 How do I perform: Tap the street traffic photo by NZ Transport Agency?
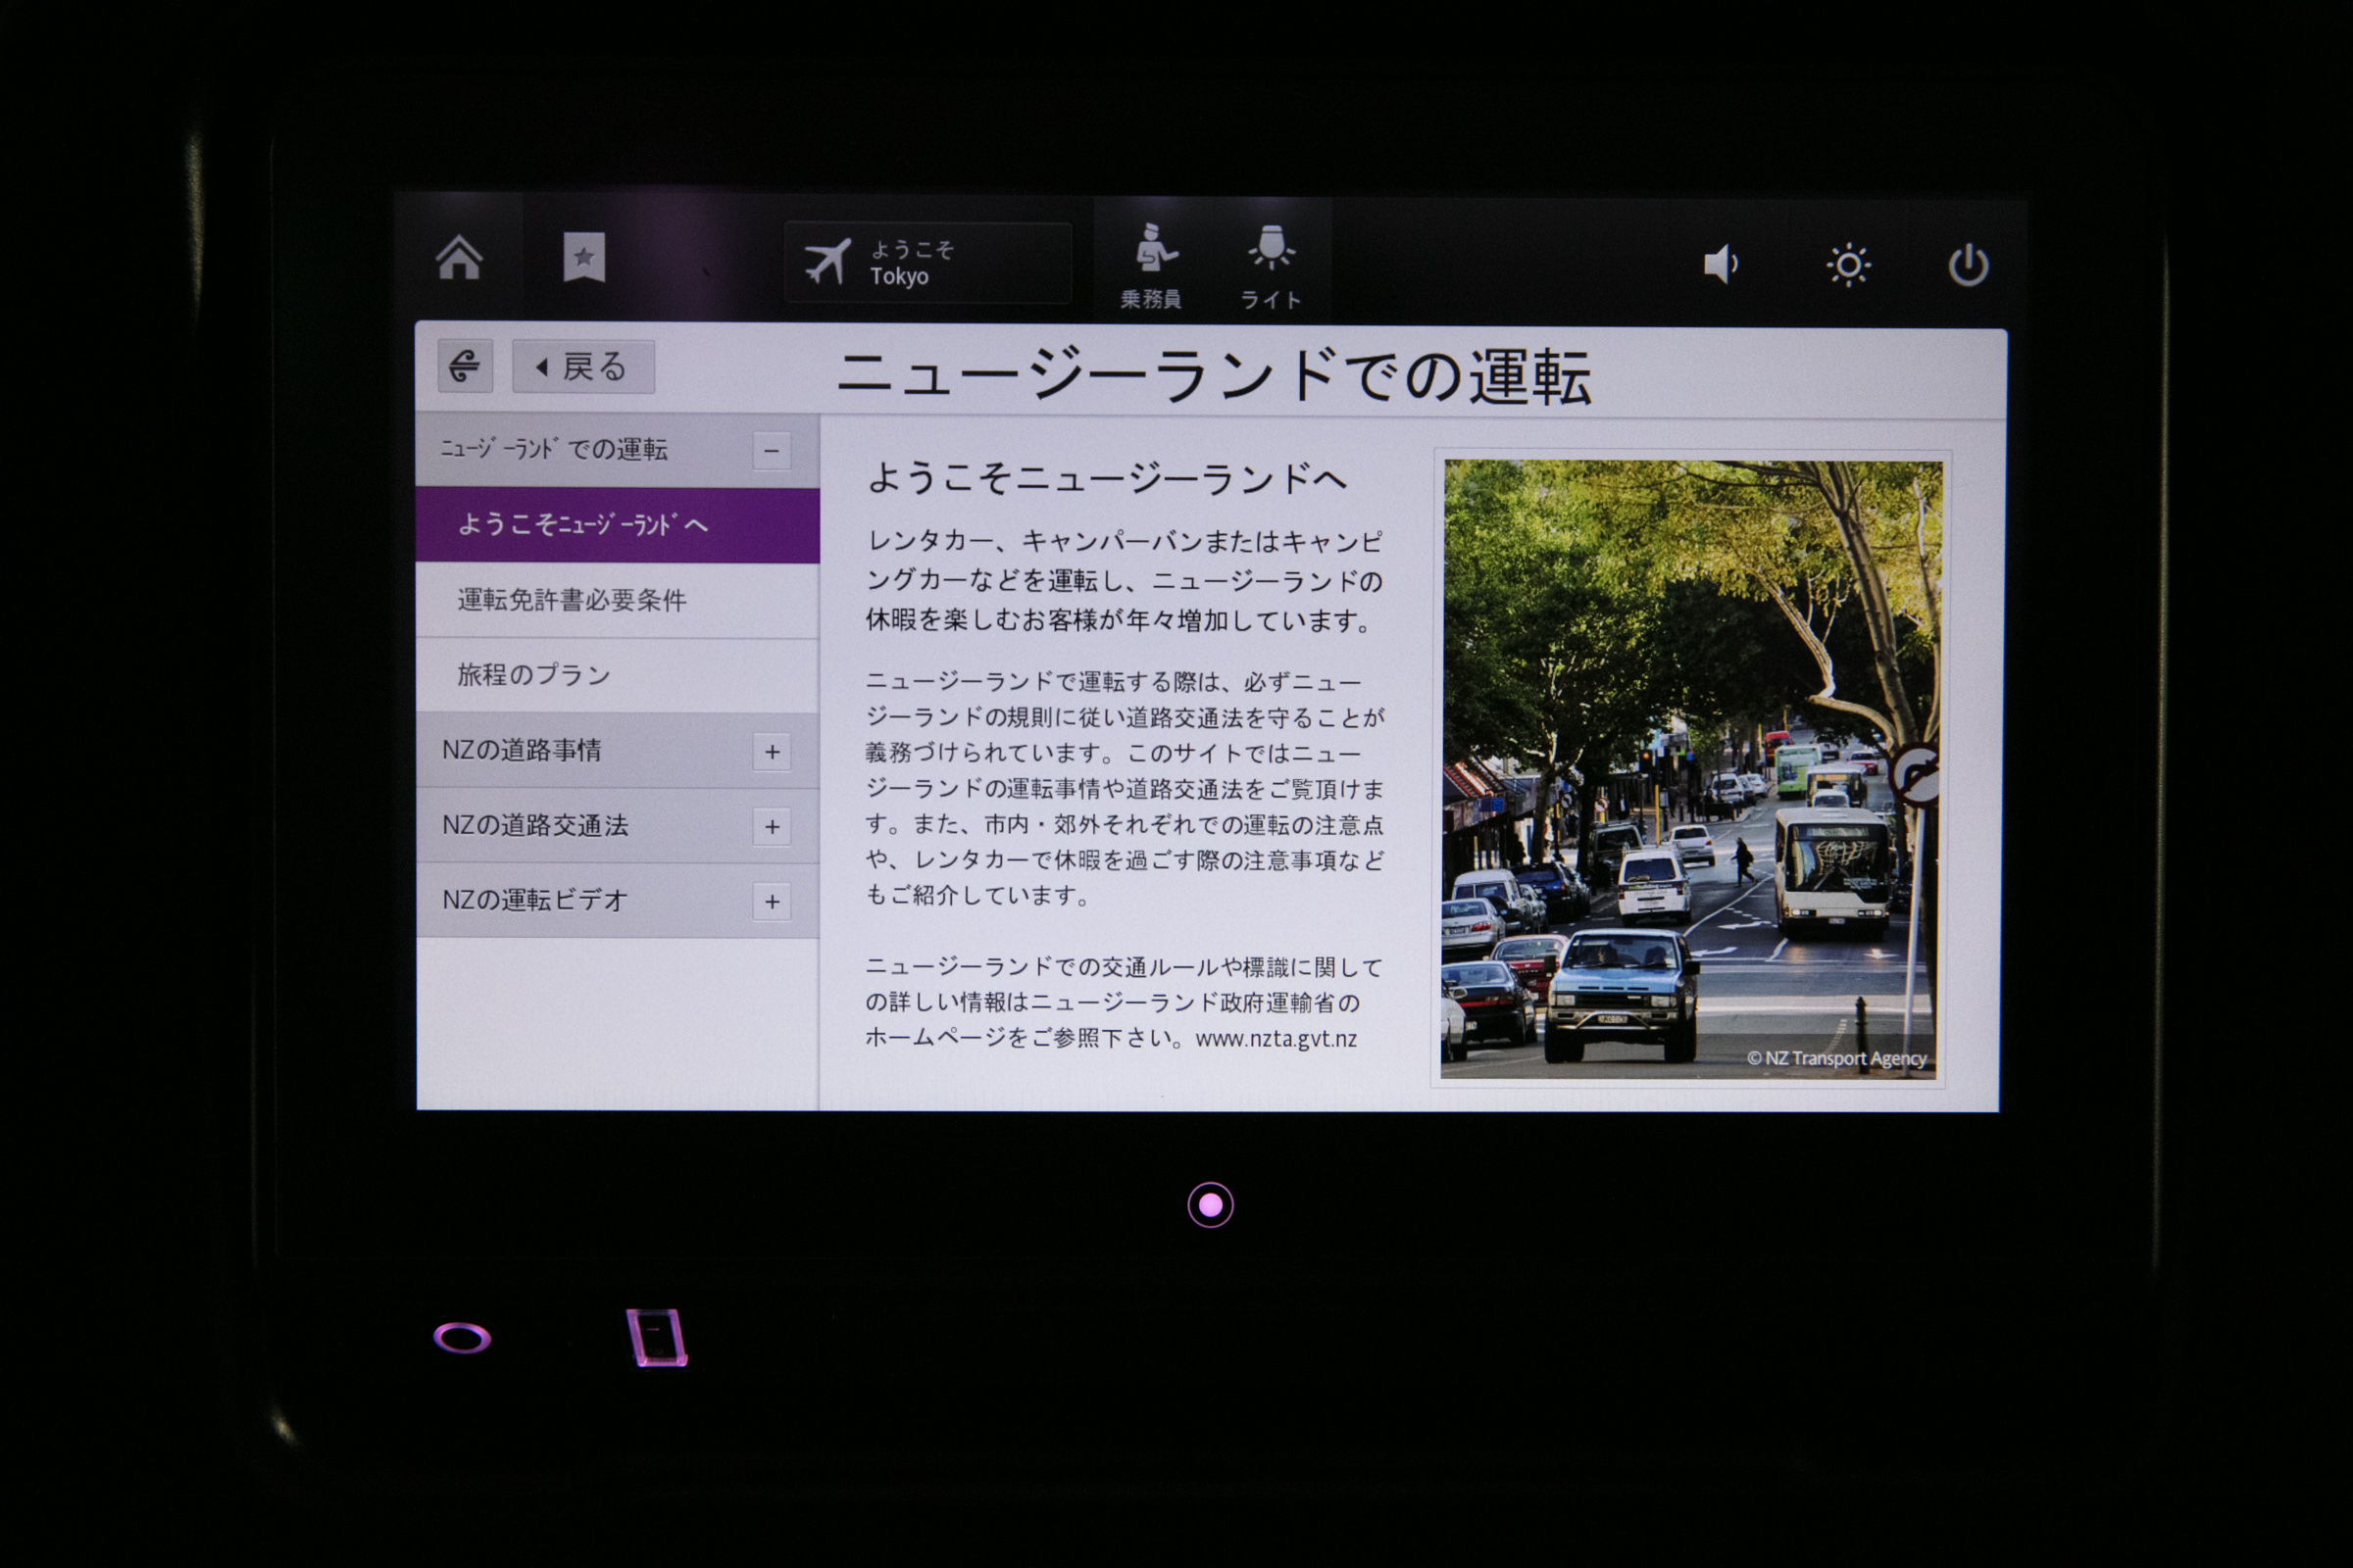(1690, 769)
